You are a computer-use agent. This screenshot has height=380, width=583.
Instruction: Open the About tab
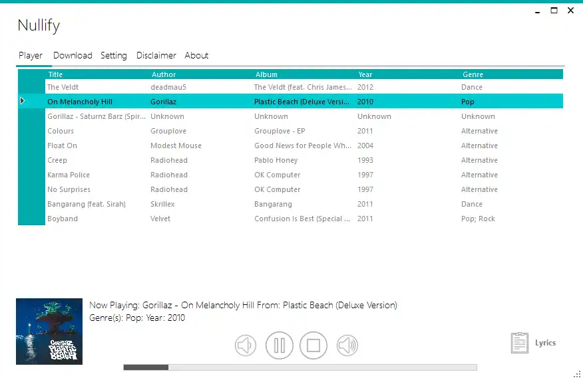tap(196, 55)
